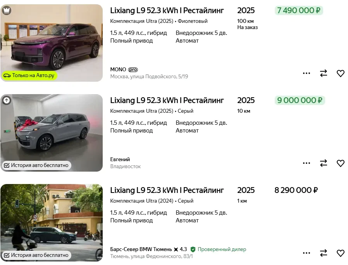Compare the 7 490 000 ₽ Lixiang
The image size is (348, 265).
pyautogui.click(x=324, y=73)
